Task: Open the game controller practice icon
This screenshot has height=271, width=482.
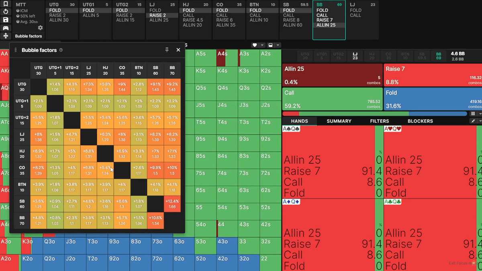Action: point(6,28)
